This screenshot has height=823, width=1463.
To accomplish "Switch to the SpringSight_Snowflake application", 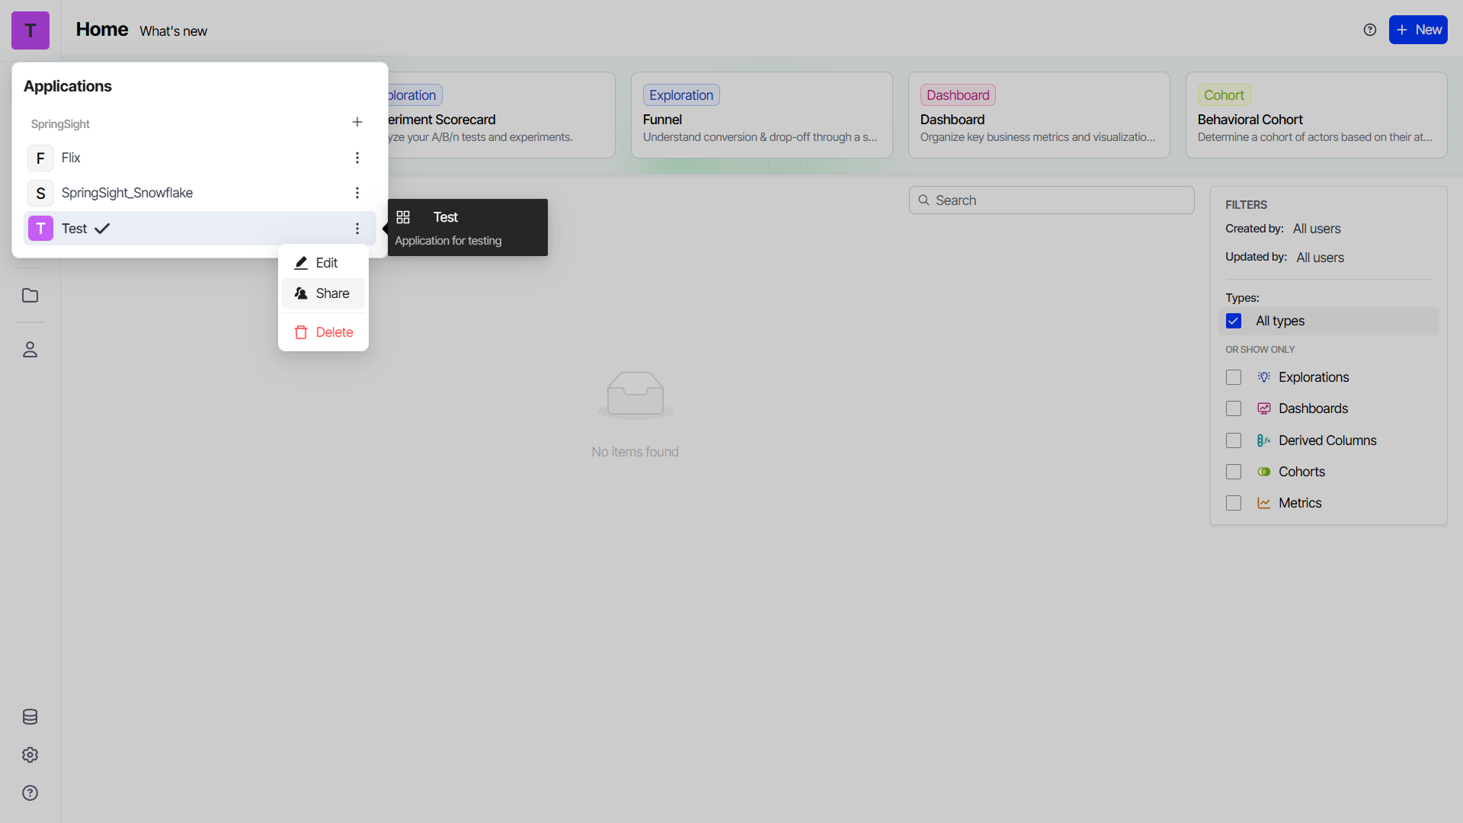I will tap(200, 193).
